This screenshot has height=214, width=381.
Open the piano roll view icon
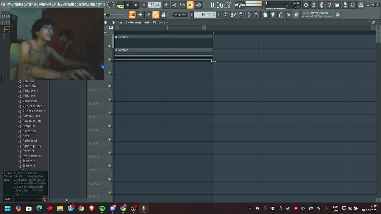(x=234, y=15)
